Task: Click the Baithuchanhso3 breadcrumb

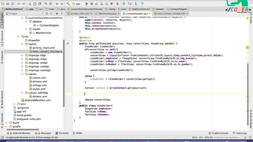Action: [12, 9]
